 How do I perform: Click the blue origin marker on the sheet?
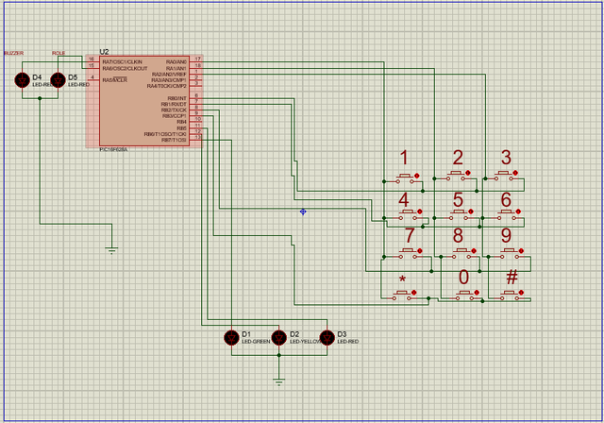point(303,211)
